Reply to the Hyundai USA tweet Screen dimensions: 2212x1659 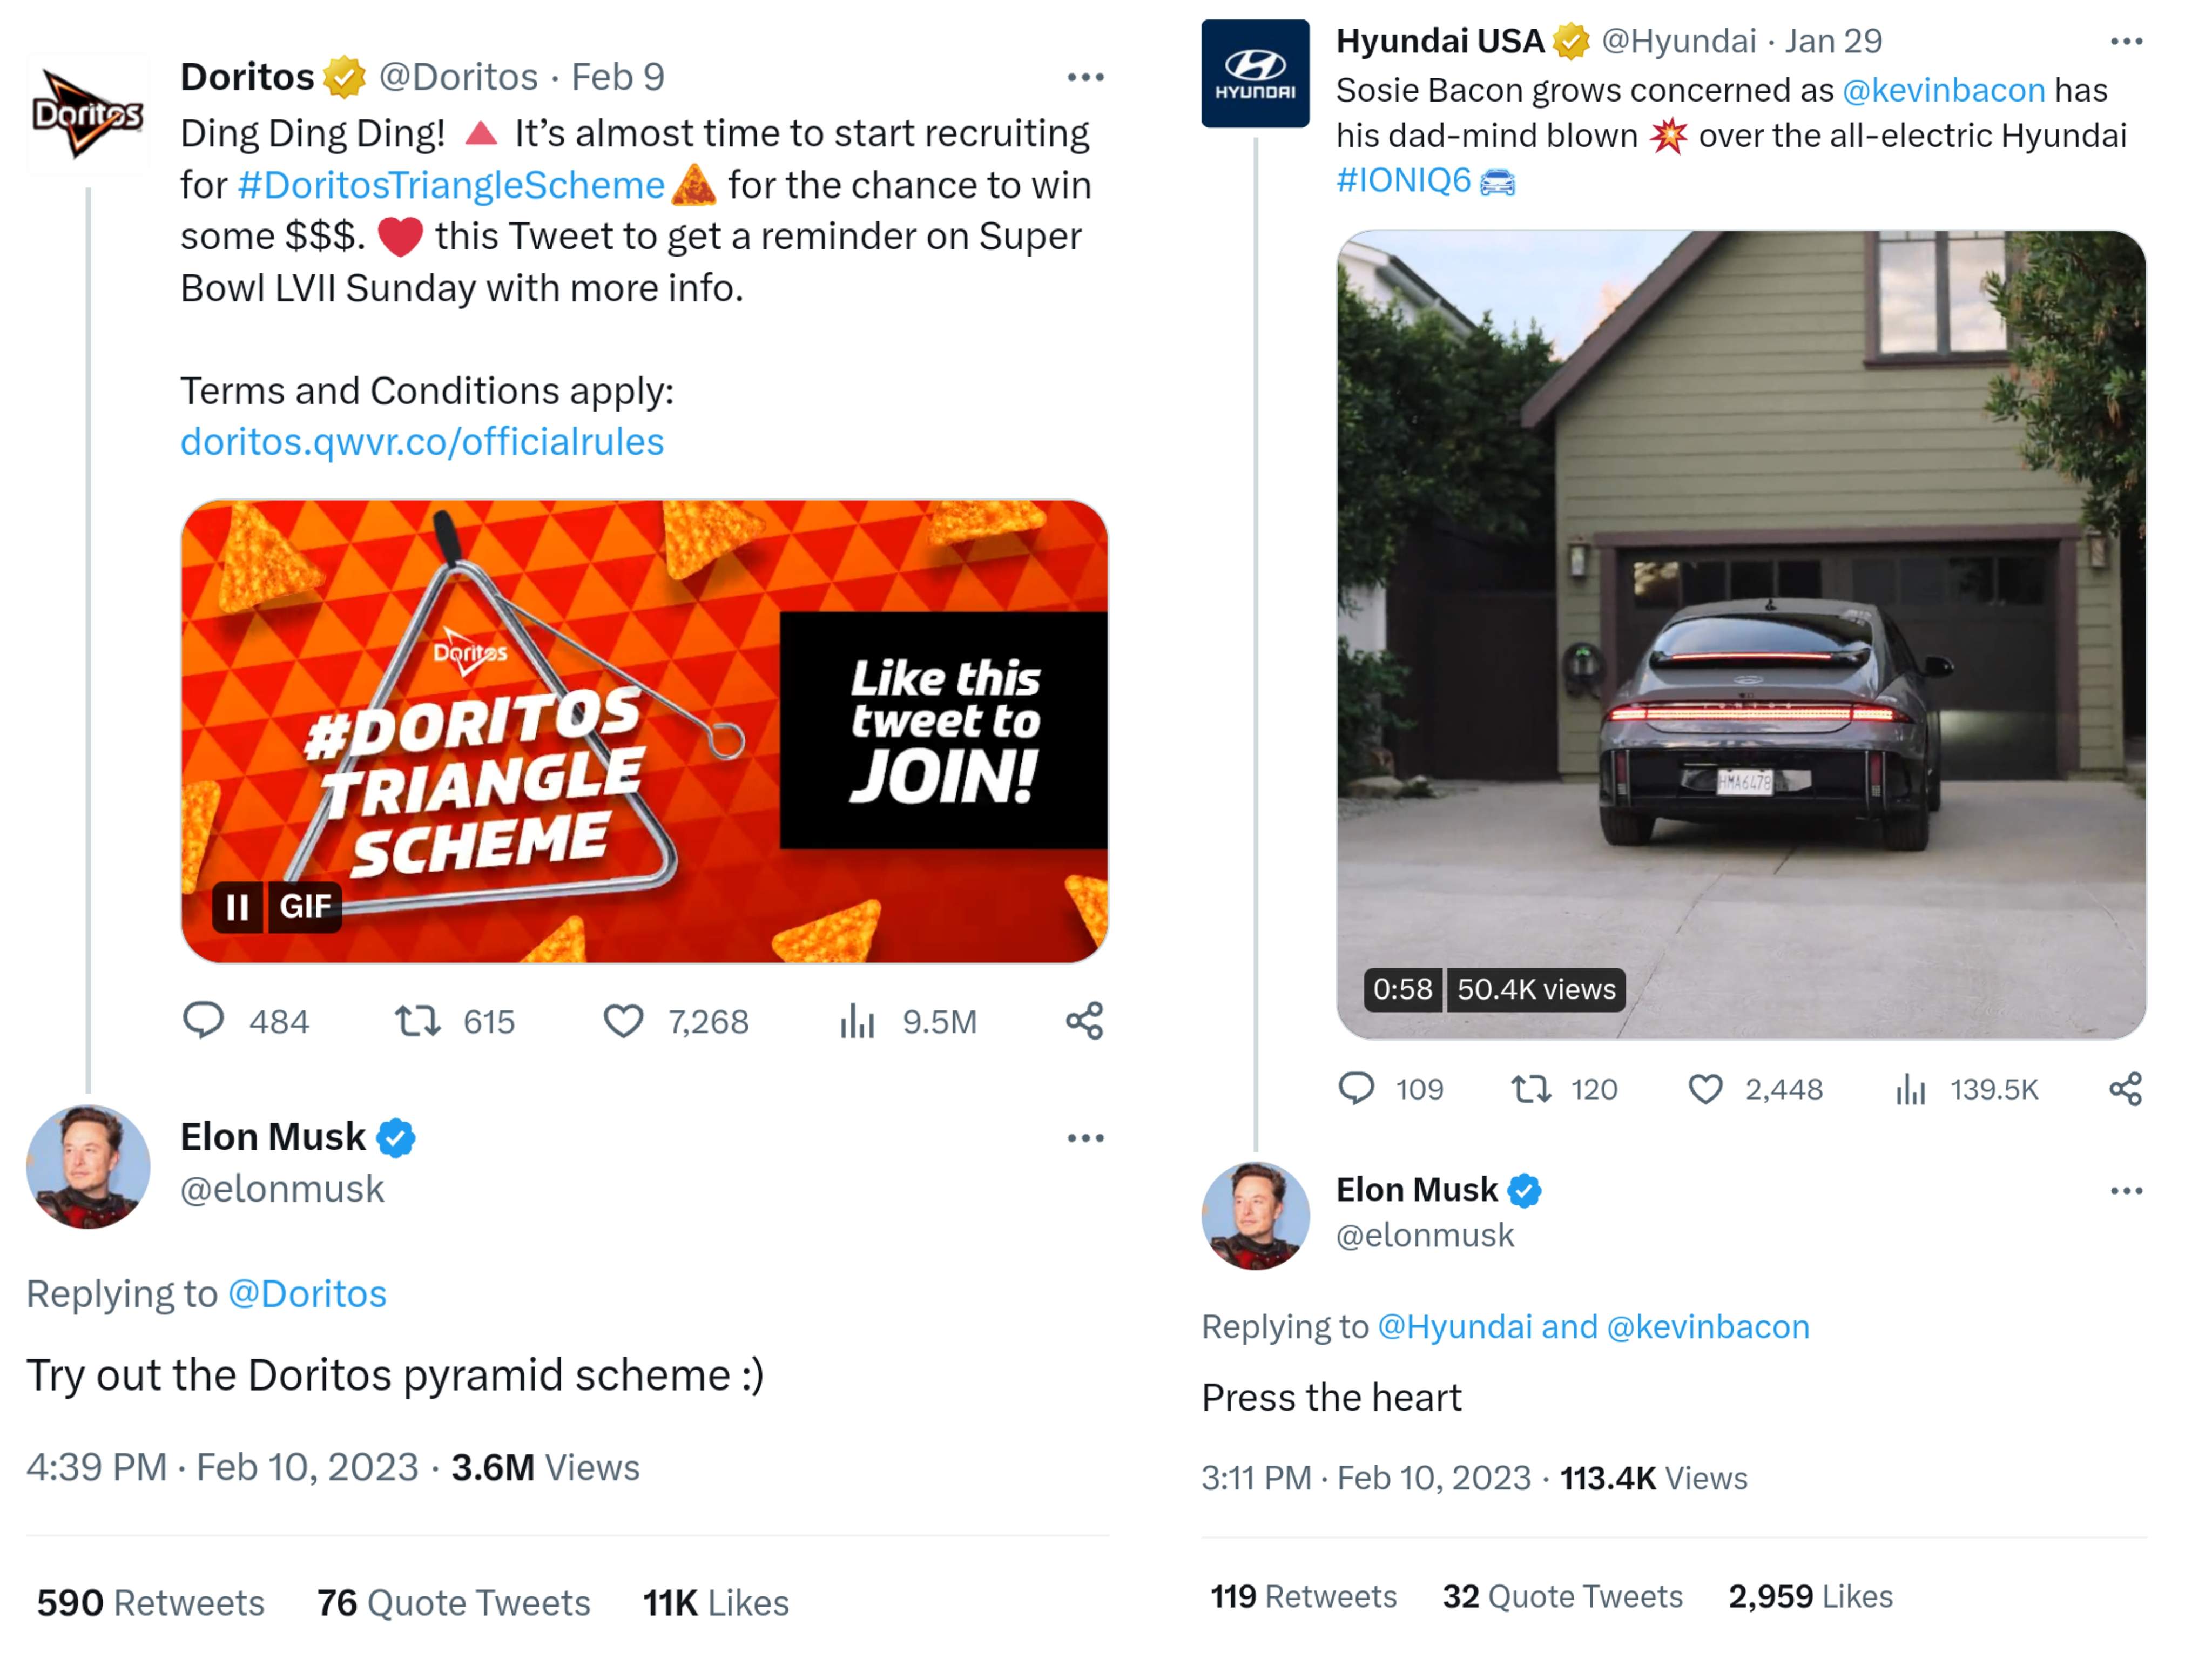[x=1356, y=1088]
